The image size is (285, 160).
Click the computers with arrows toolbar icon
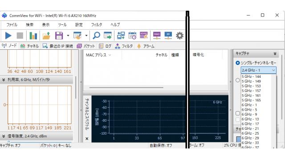tap(121, 36)
